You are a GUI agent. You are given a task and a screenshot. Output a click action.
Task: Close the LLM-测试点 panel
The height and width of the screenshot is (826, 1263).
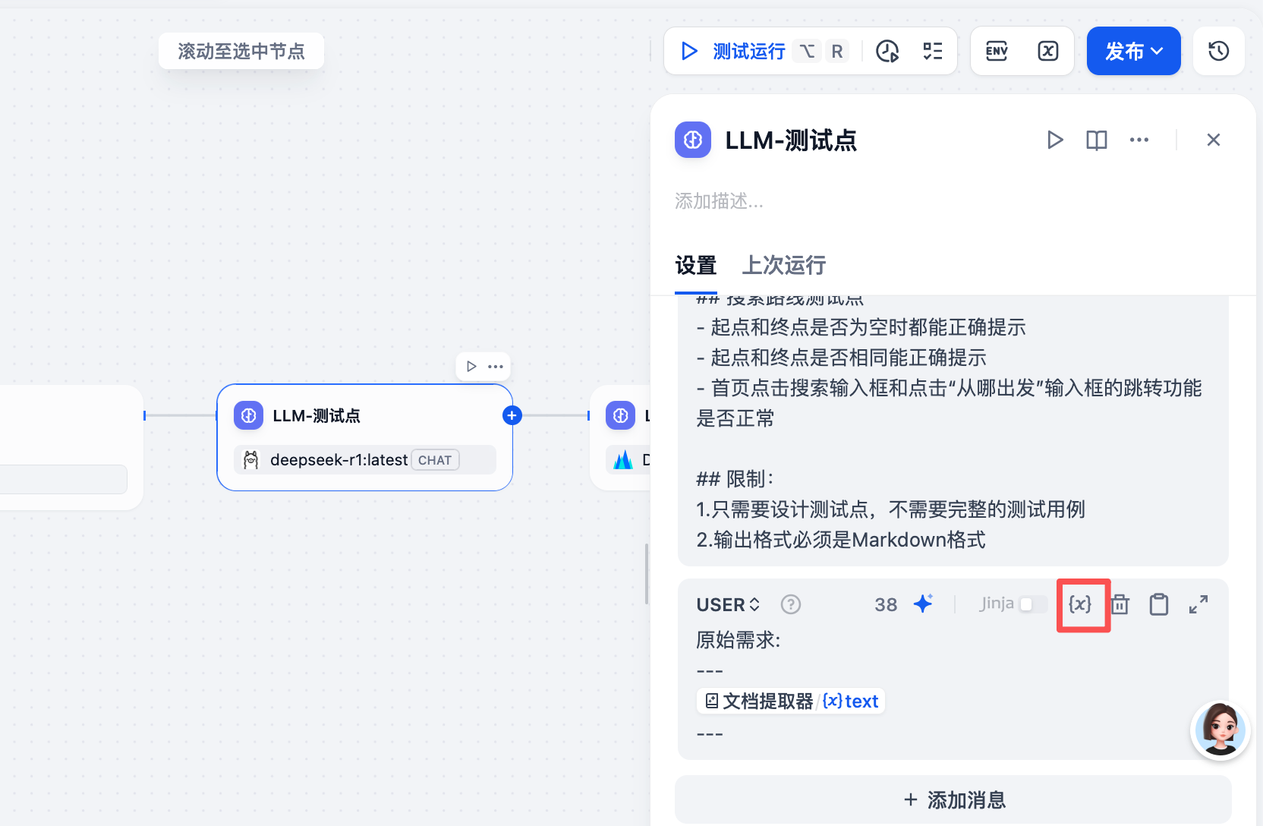pyautogui.click(x=1214, y=140)
